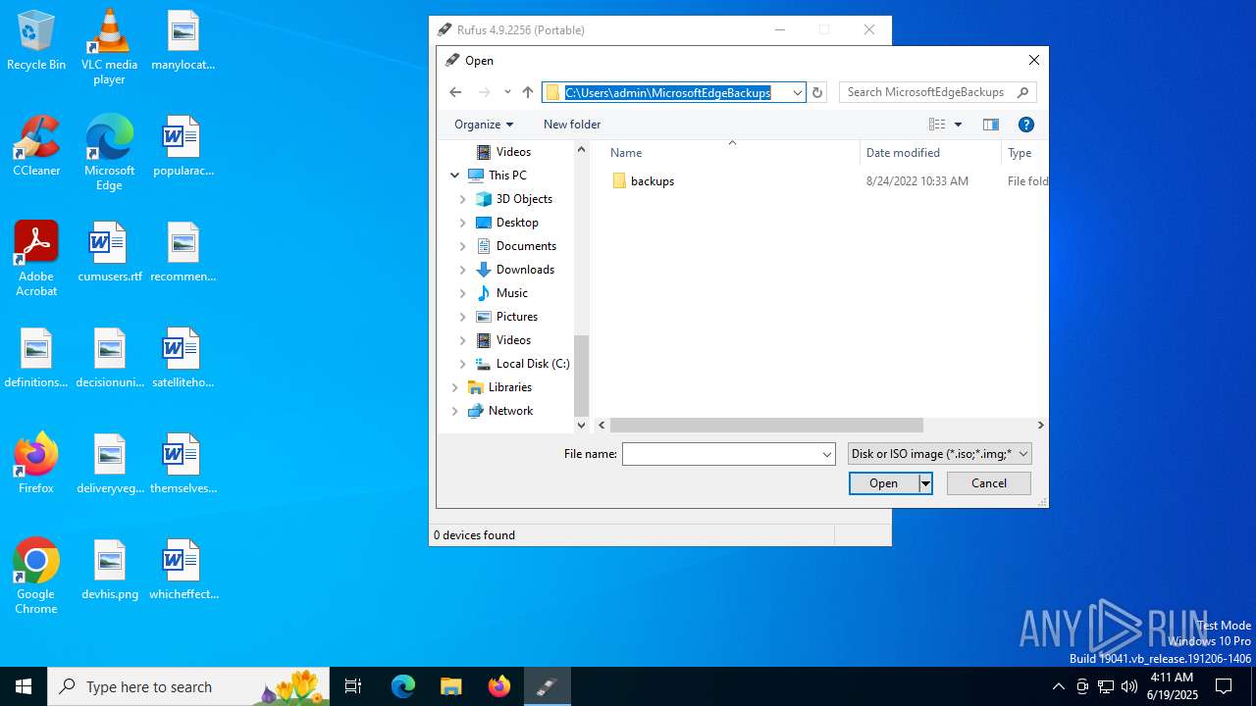The image size is (1256, 706).
Task: Open the Organize menu
Action: point(483,125)
